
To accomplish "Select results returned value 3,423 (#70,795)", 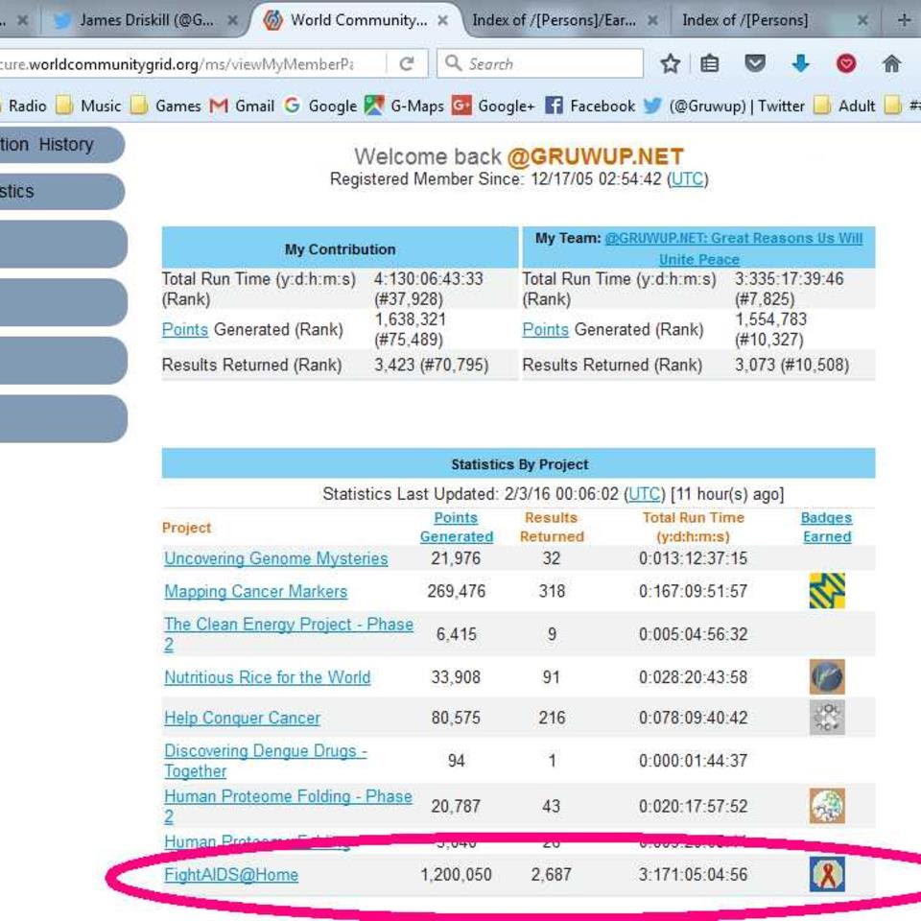I will point(431,365).
